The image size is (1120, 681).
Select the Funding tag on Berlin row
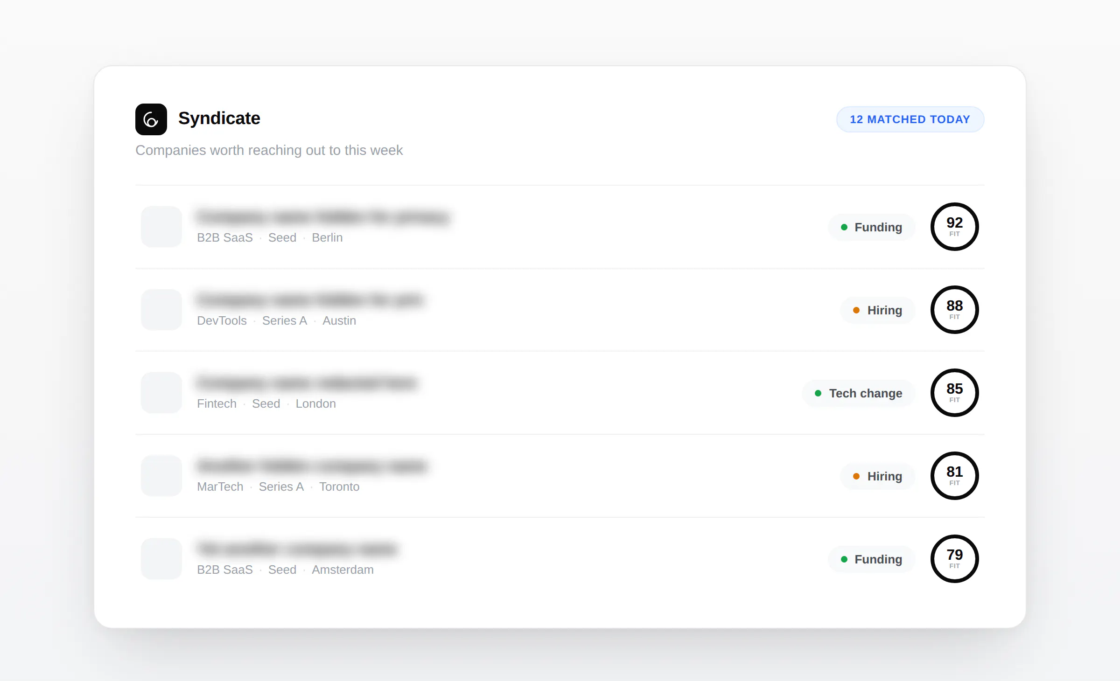pos(872,227)
